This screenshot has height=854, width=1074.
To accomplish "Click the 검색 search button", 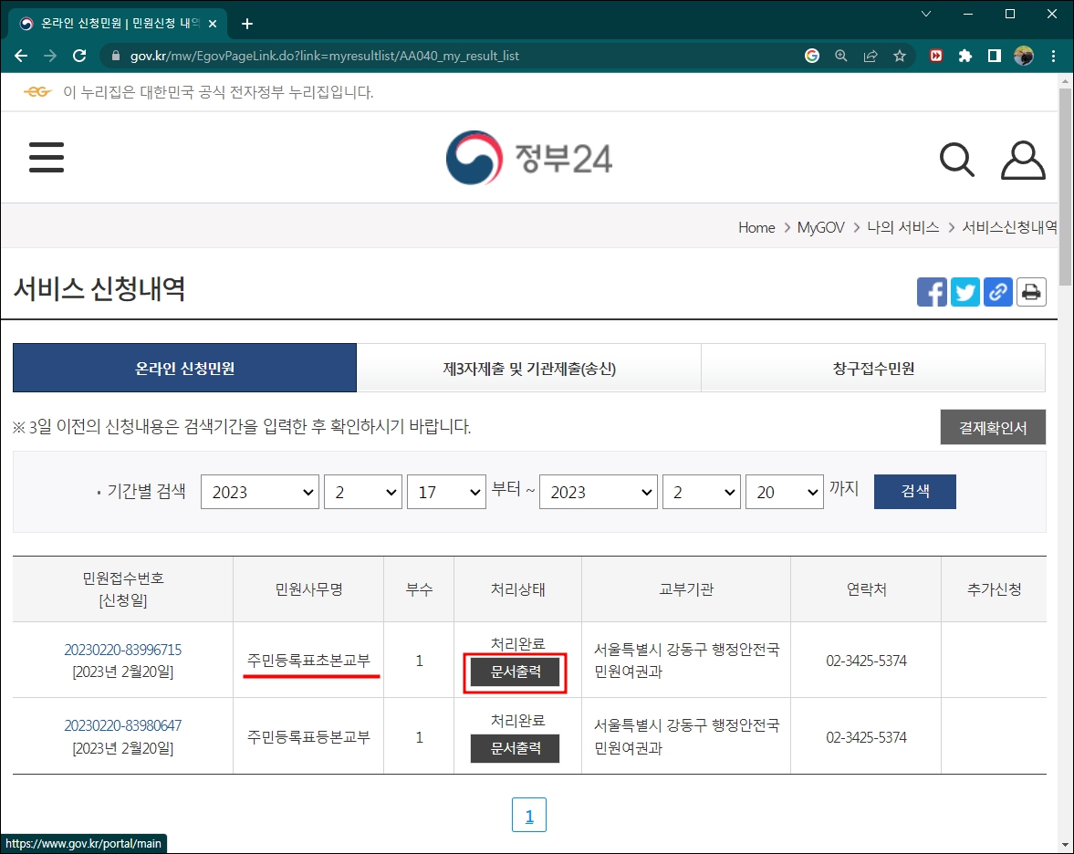I will pos(914,491).
